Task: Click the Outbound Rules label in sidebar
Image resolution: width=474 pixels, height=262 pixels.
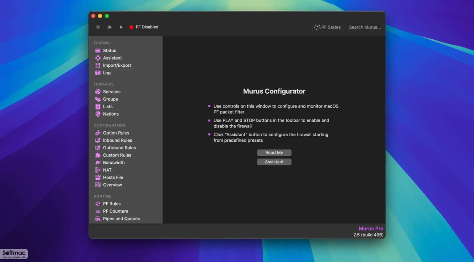Action: tap(119, 148)
